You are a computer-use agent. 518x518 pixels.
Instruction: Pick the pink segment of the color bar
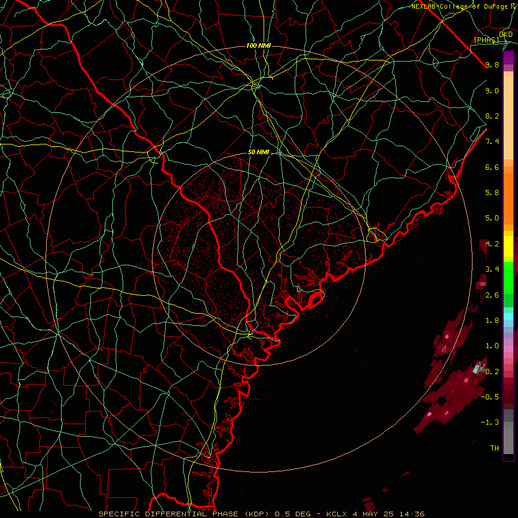508,349
